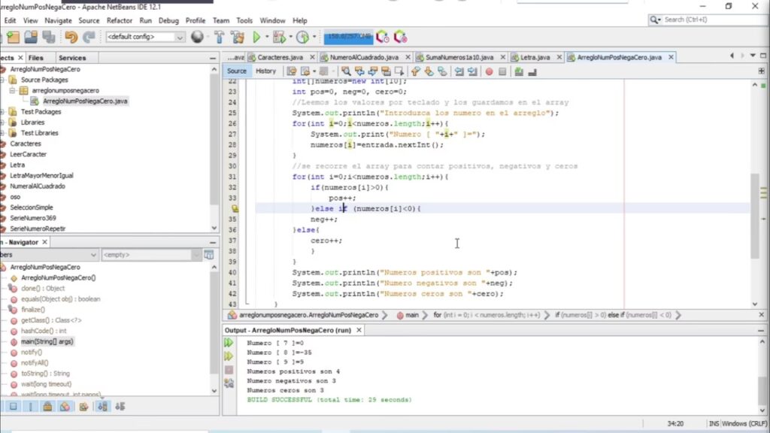Viewport: 770px width, 433px height.
Task: Click the Search (Ctrl+I) field
Action: [x=705, y=20]
